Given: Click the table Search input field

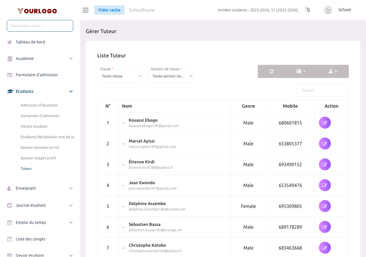Looking at the screenshot, I should [x=322, y=90].
